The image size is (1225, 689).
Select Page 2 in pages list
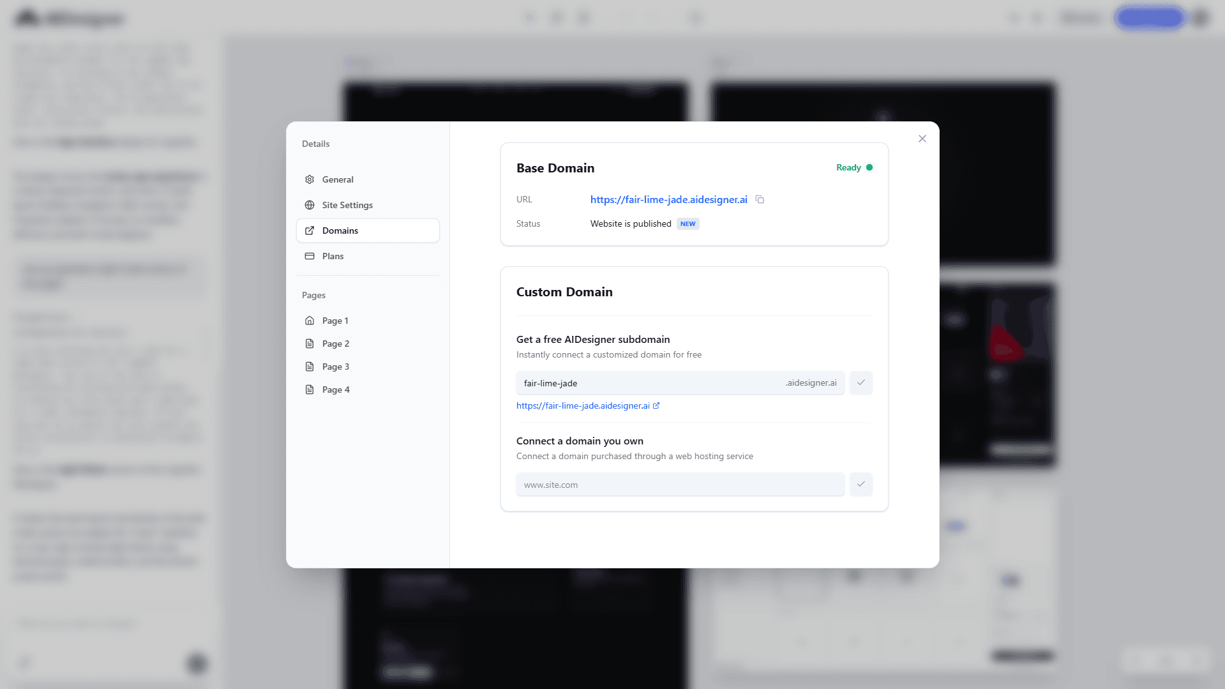[x=335, y=344]
